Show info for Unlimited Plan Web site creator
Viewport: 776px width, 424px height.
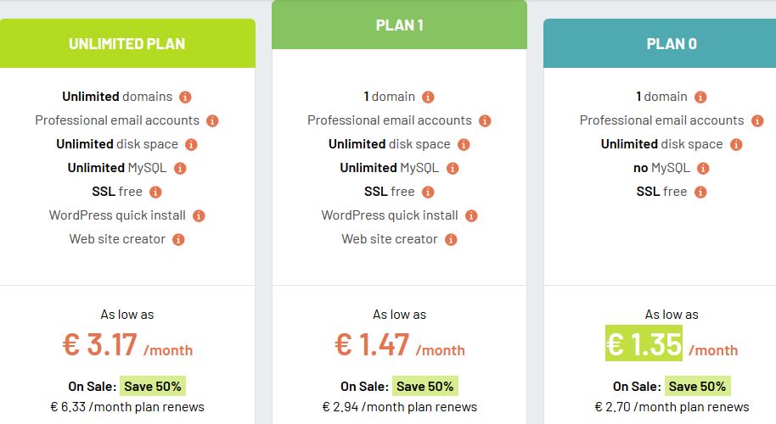[x=178, y=240]
